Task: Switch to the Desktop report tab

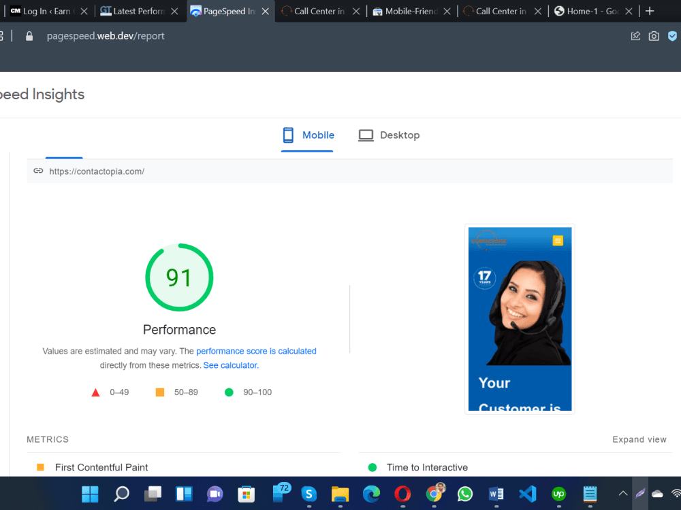Action: [389, 135]
